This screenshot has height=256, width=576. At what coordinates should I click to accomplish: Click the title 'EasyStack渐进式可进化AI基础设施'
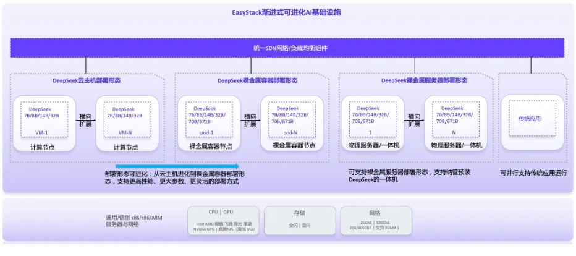(287, 12)
